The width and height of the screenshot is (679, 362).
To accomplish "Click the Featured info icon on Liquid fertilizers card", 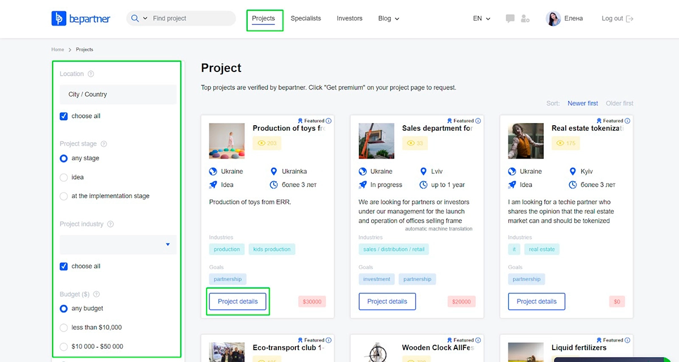I will tap(628, 340).
